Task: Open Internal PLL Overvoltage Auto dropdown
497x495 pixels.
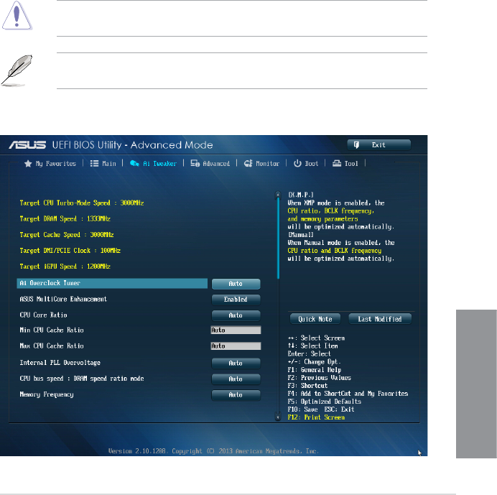Action: (236, 364)
